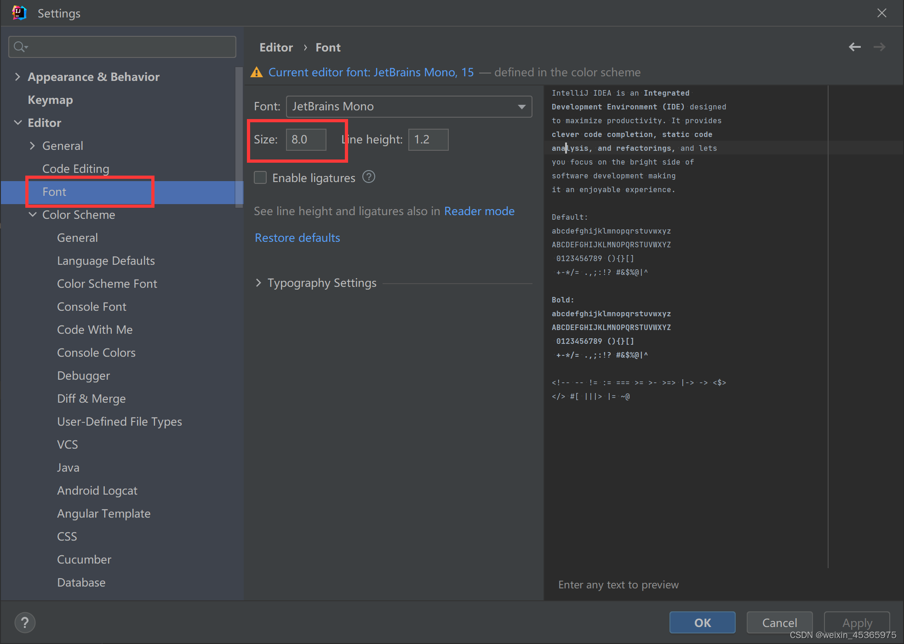Click the IntelliJ IDEA logo icon

click(19, 13)
